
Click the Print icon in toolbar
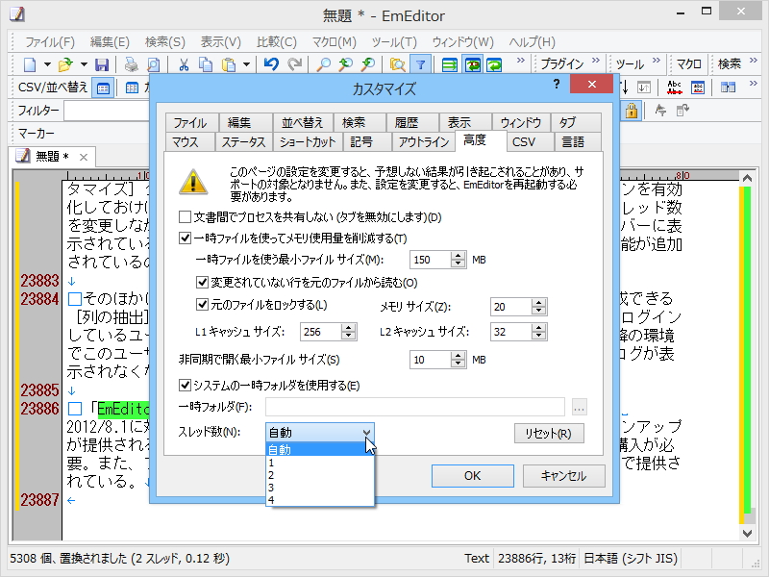[131, 64]
